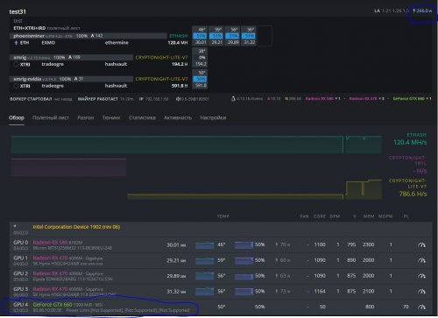The image size is (438, 318).
Task: Click the Radeon RX 580 name in GPU 0 row
Action: pos(50,243)
